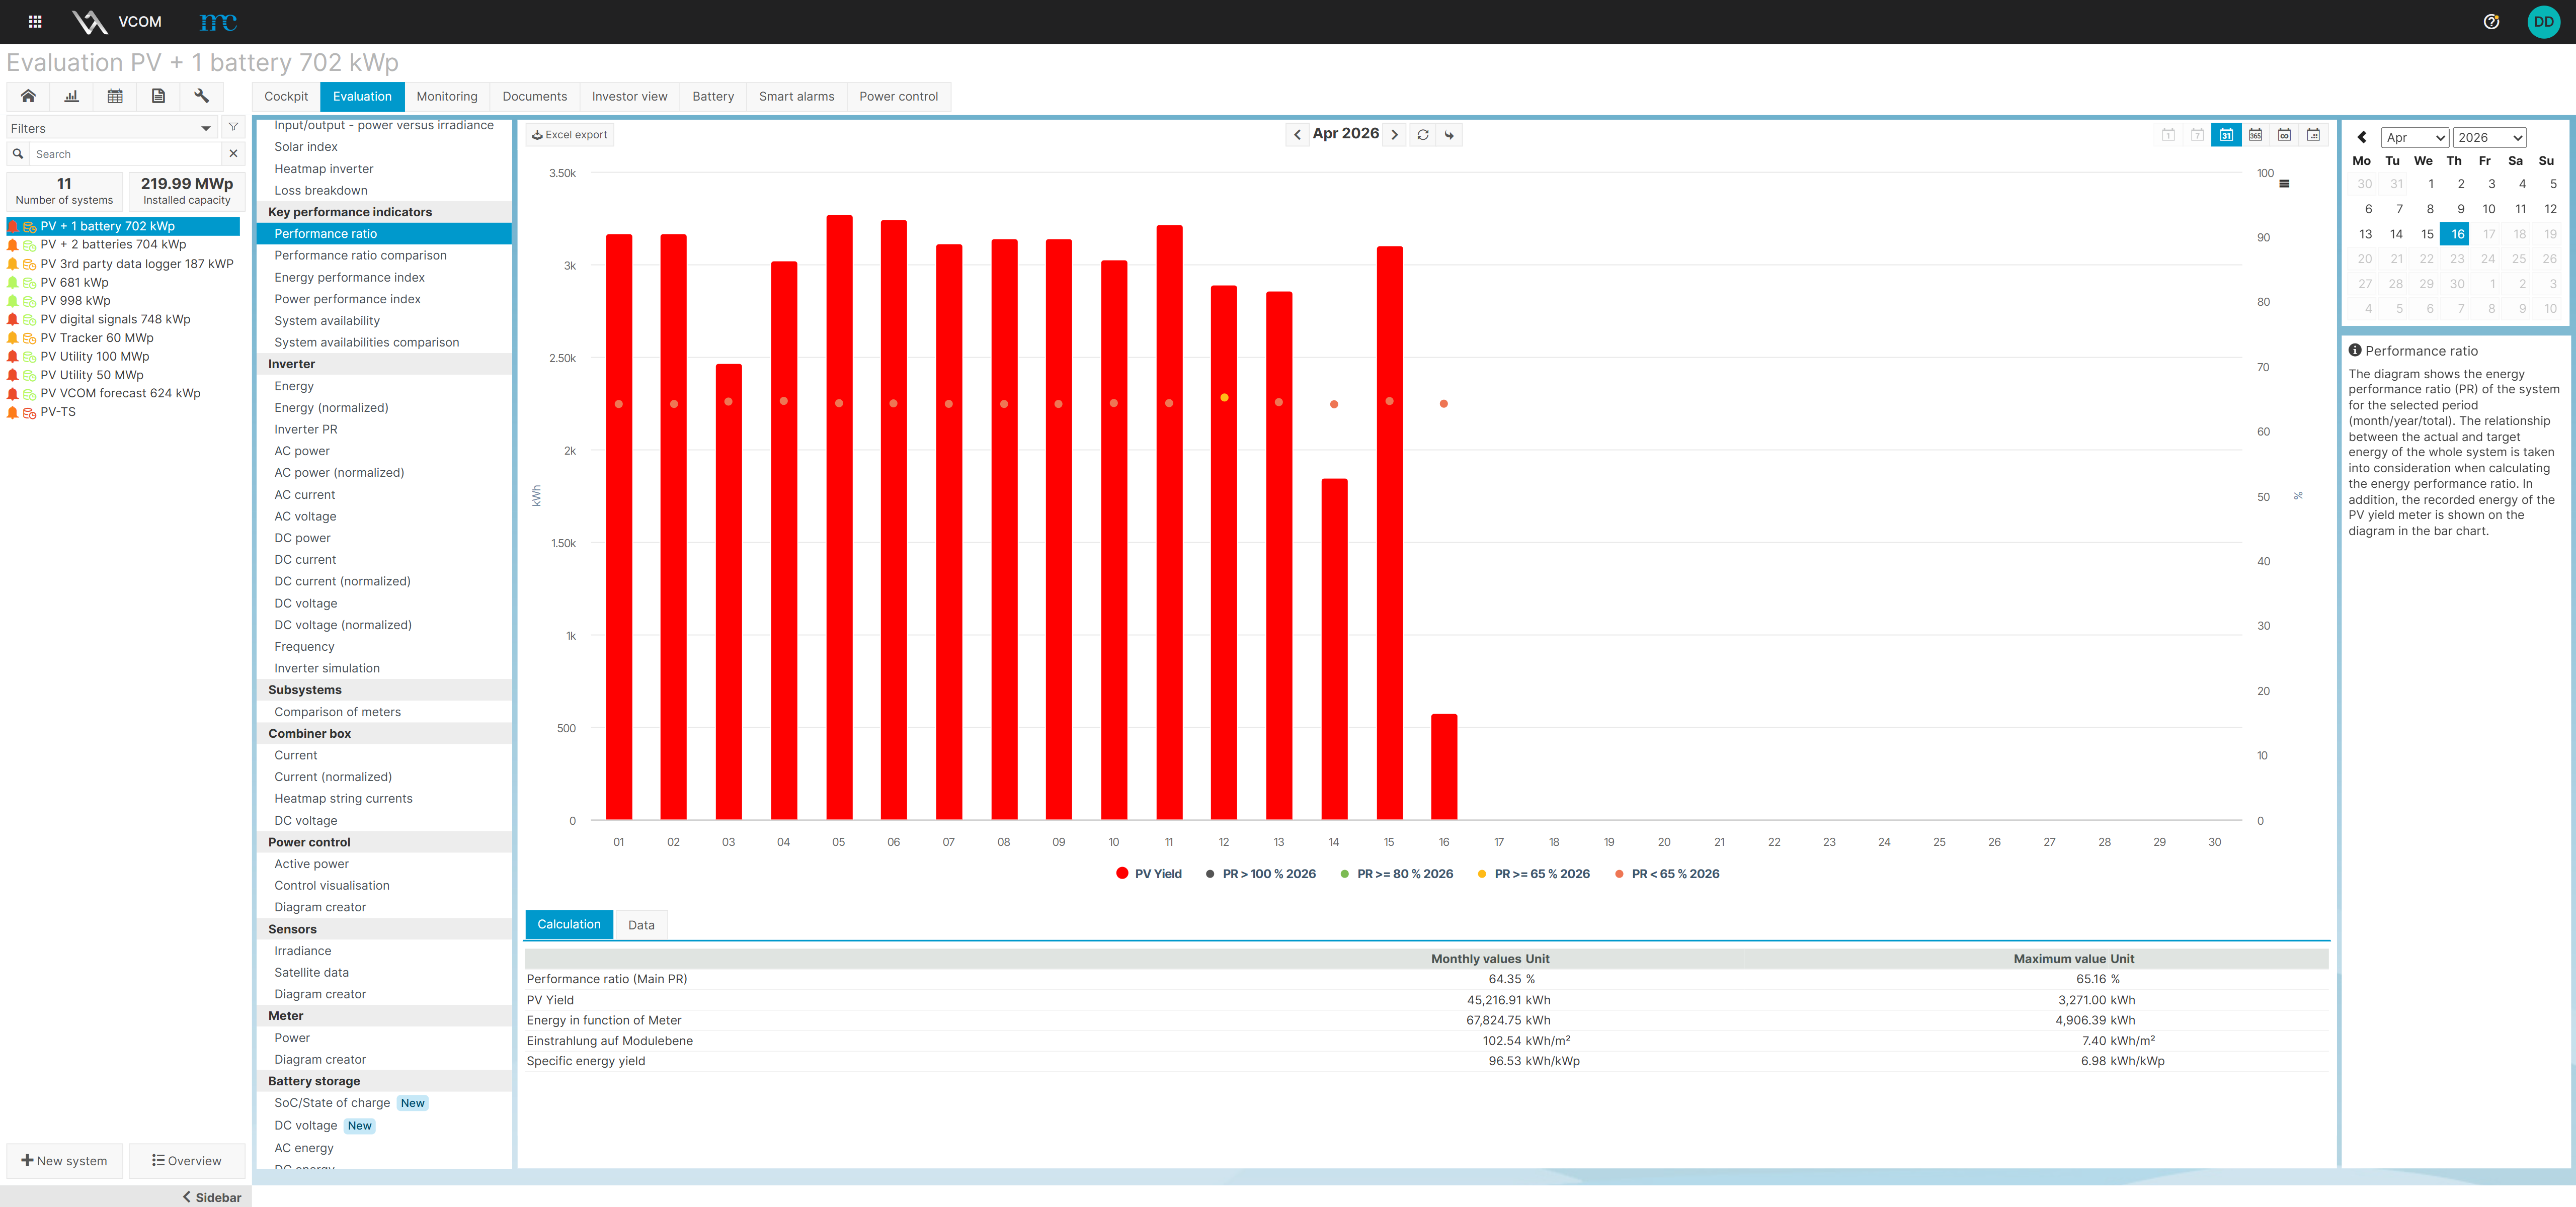This screenshot has width=2576, height=1207.
Task: Switch to yearly 365 calendar view
Action: (2255, 135)
